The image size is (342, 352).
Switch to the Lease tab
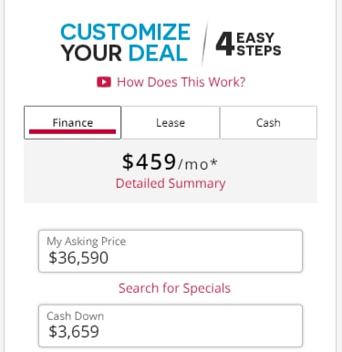171,122
